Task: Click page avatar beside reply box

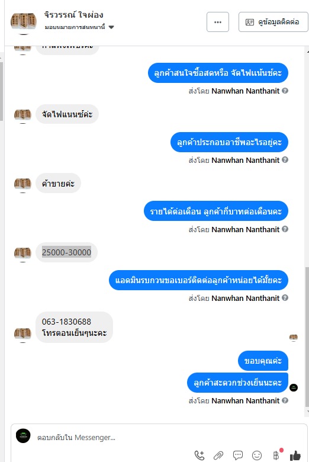Action: pos(23,436)
